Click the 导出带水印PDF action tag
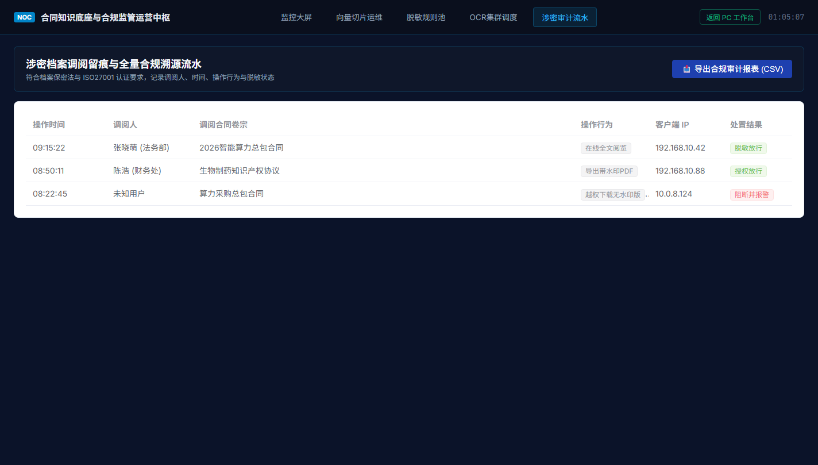 click(x=609, y=171)
